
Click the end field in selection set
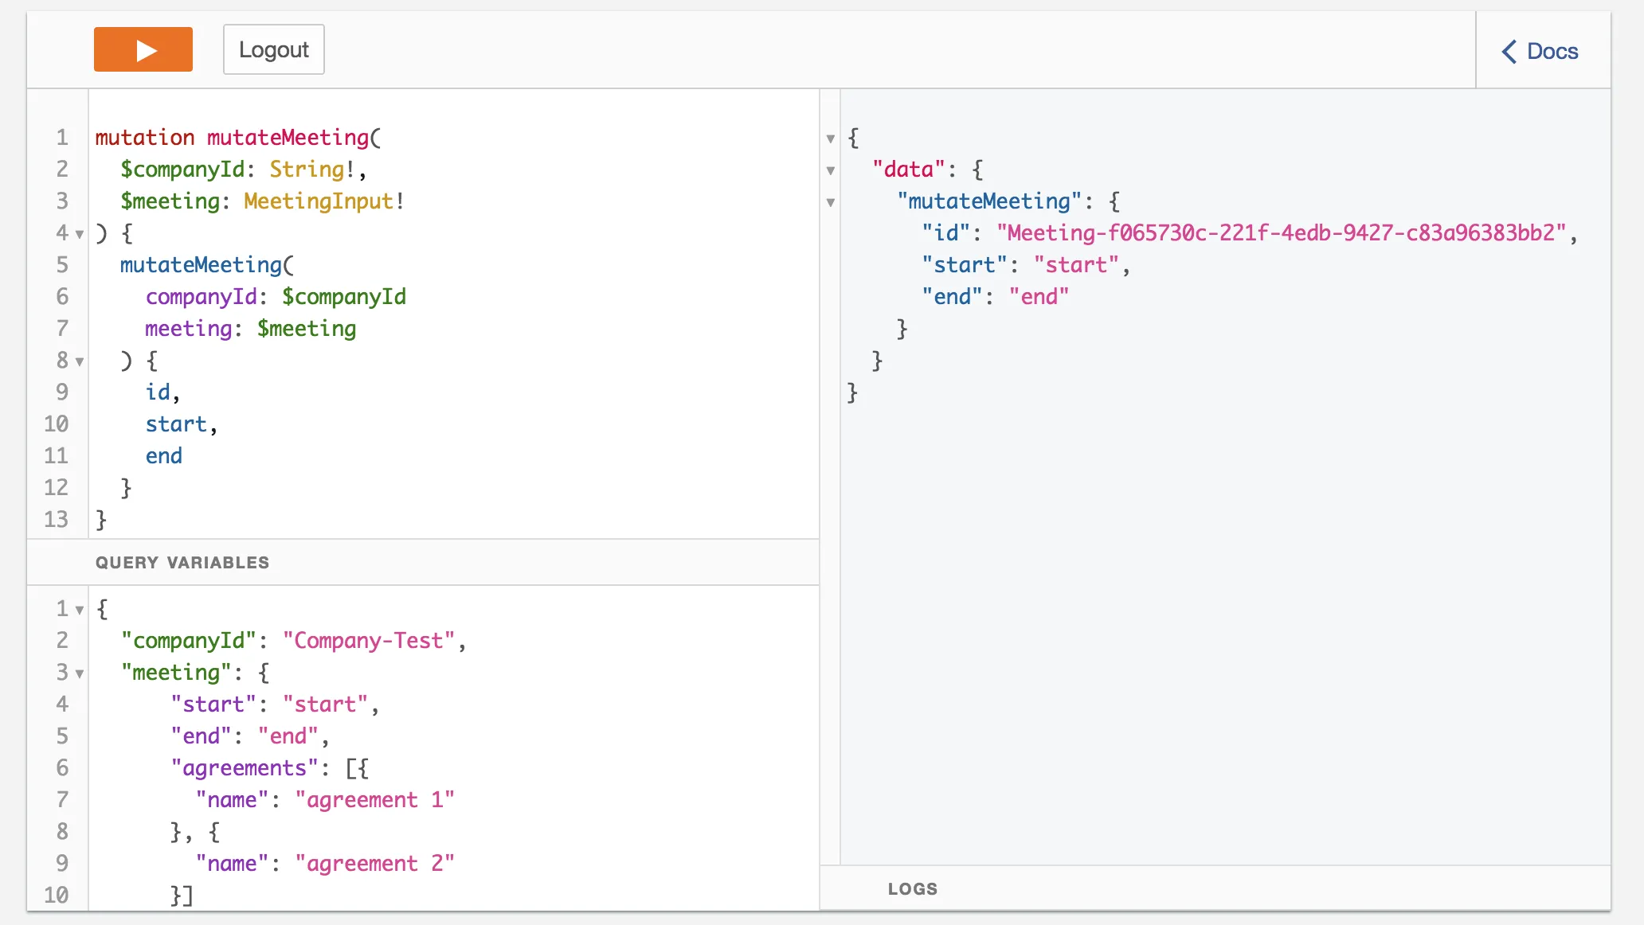[x=163, y=456]
